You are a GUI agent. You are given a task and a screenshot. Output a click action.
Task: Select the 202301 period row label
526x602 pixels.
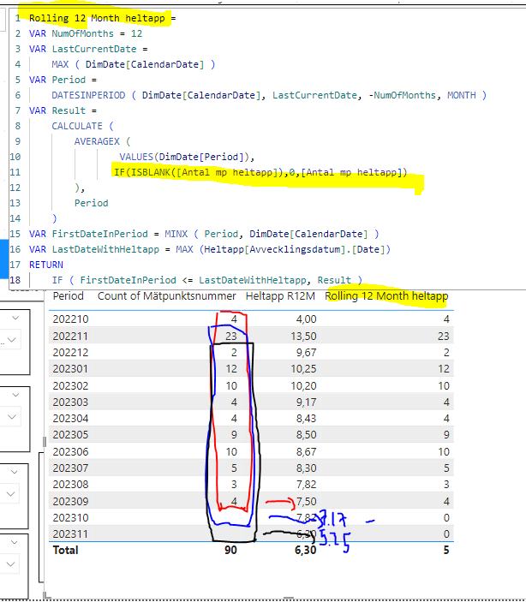click(70, 369)
